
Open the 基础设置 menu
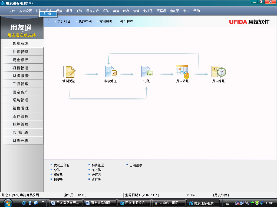point(25,11)
